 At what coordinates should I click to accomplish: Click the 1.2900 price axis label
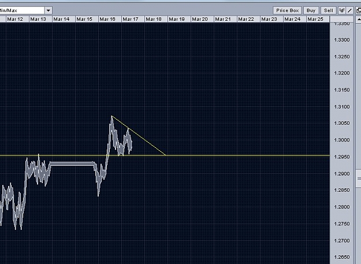(x=342, y=174)
